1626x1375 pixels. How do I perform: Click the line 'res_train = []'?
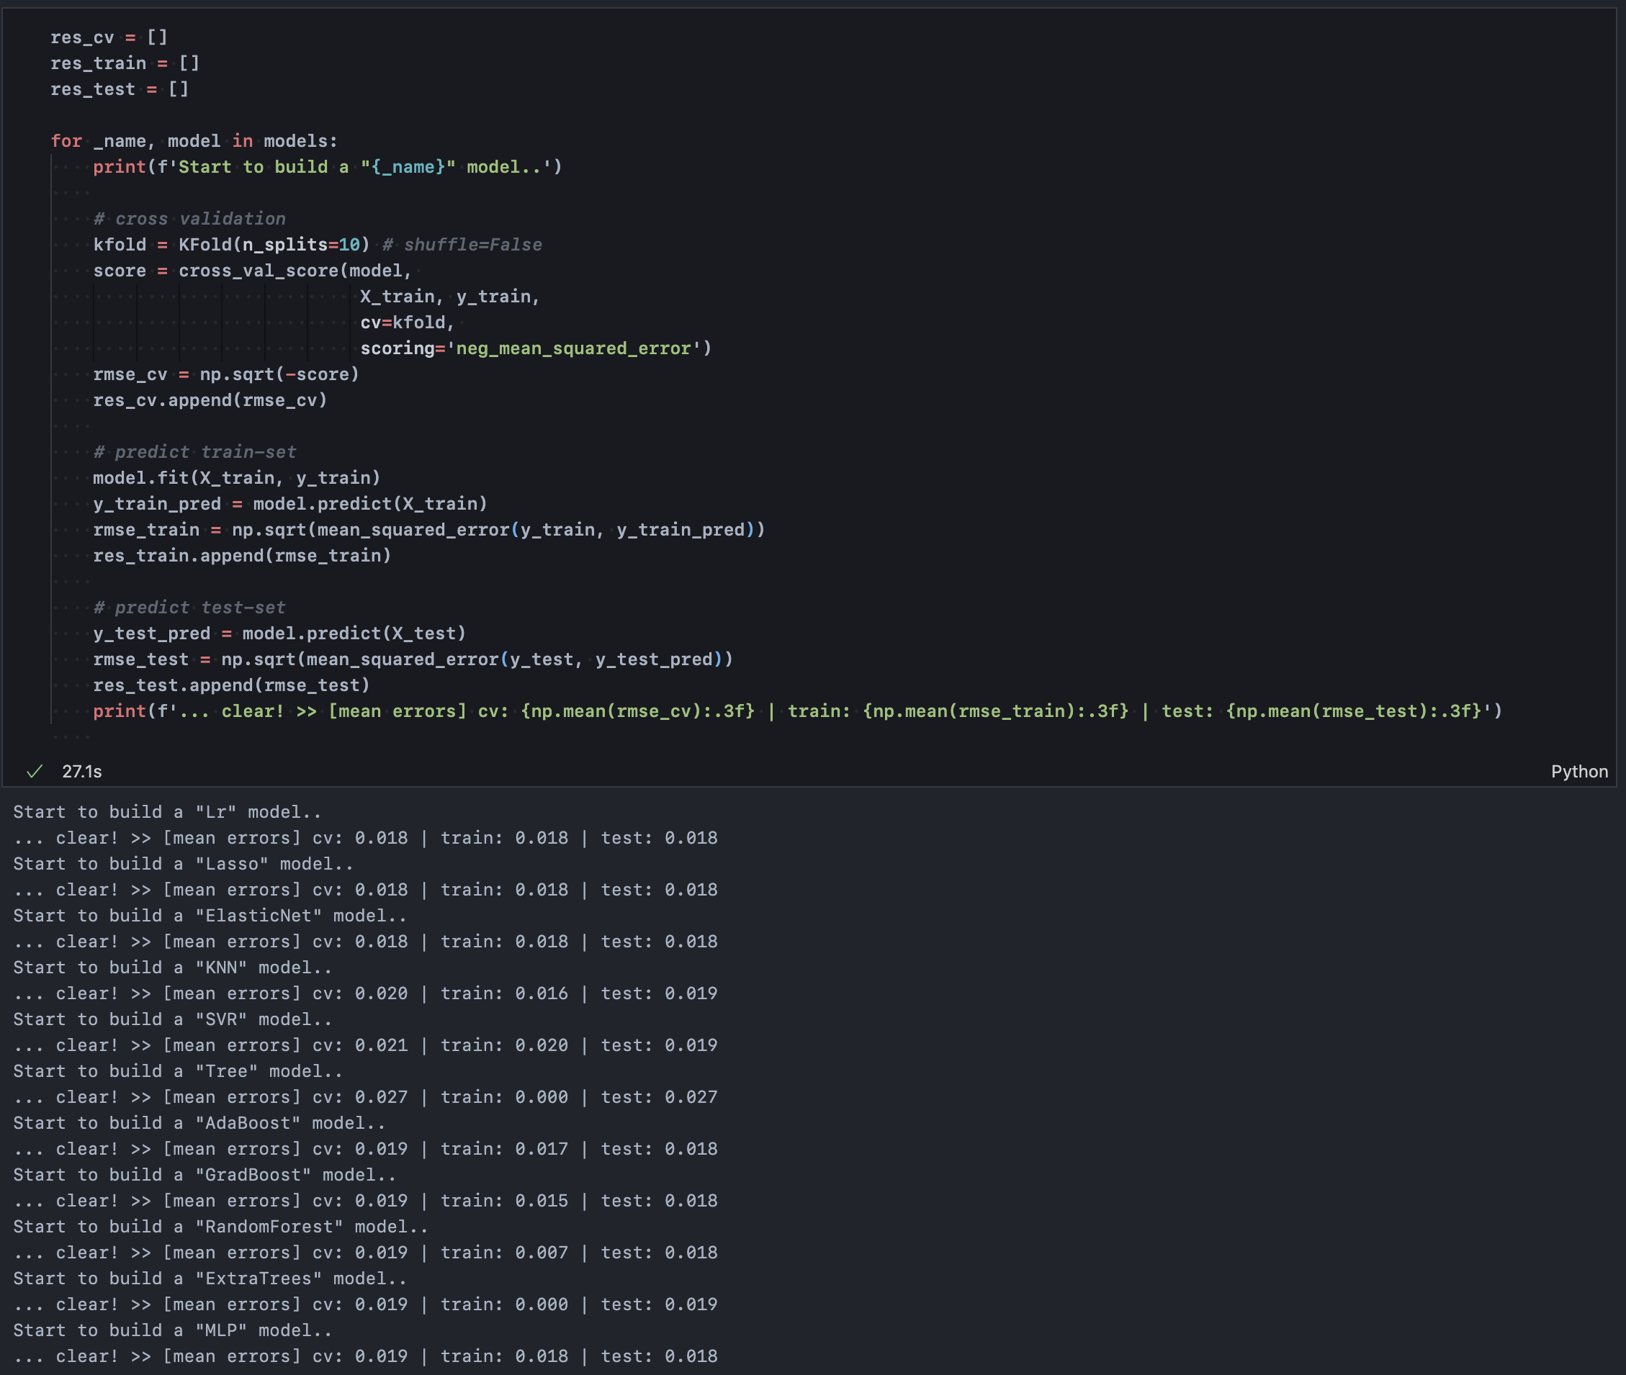click(125, 63)
